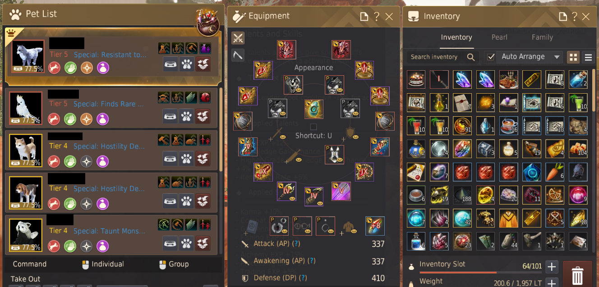
Task: Expand inventory slots with the plus button
Action: coord(552,267)
